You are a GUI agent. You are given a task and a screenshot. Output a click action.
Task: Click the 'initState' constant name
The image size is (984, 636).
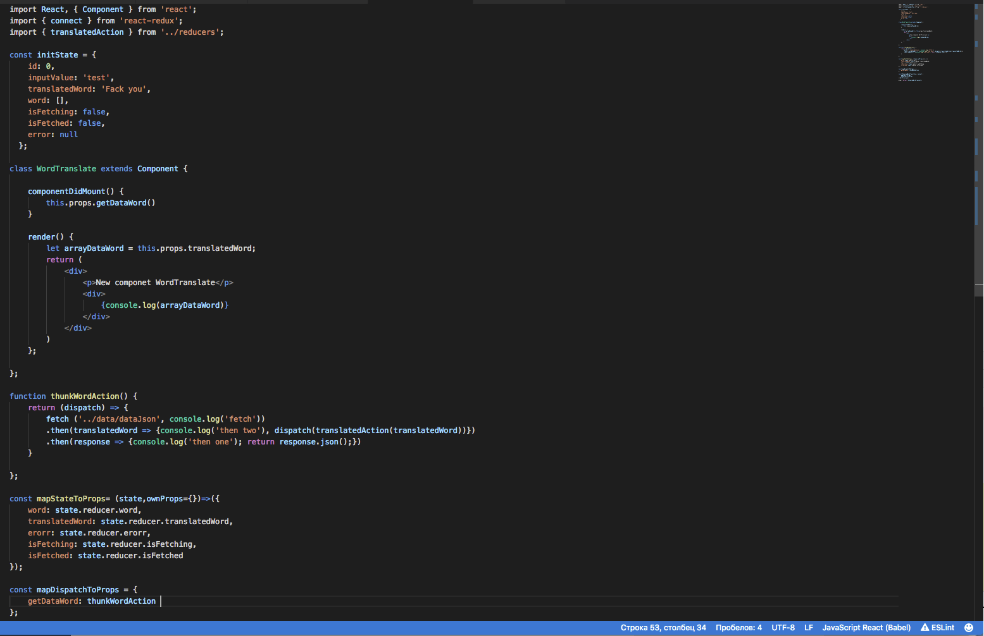58,55
